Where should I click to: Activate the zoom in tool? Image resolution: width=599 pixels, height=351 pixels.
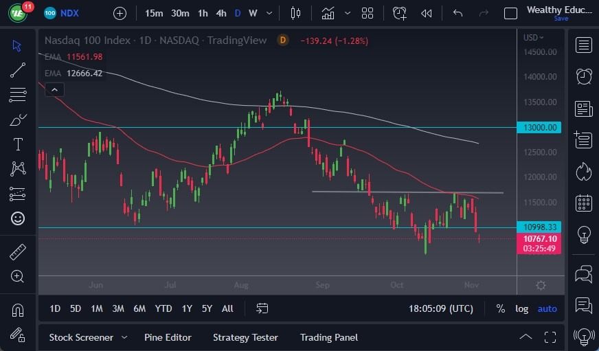point(18,276)
